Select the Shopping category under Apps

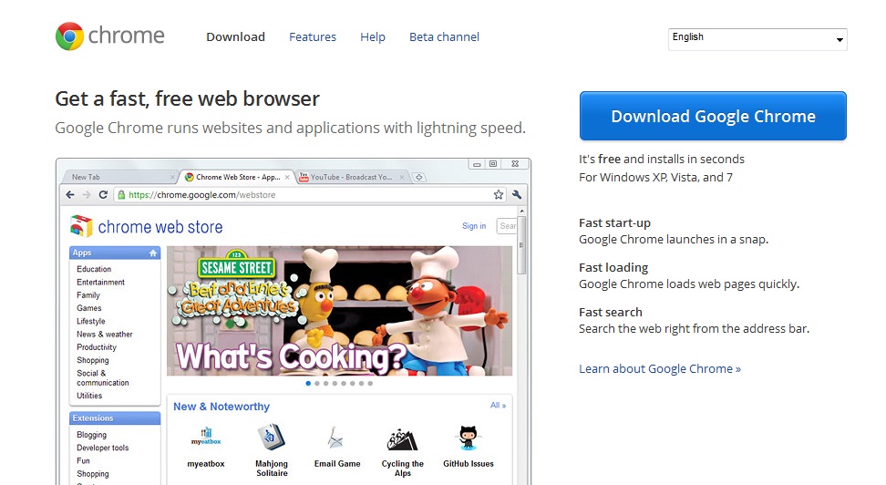click(x=93, y=360)
